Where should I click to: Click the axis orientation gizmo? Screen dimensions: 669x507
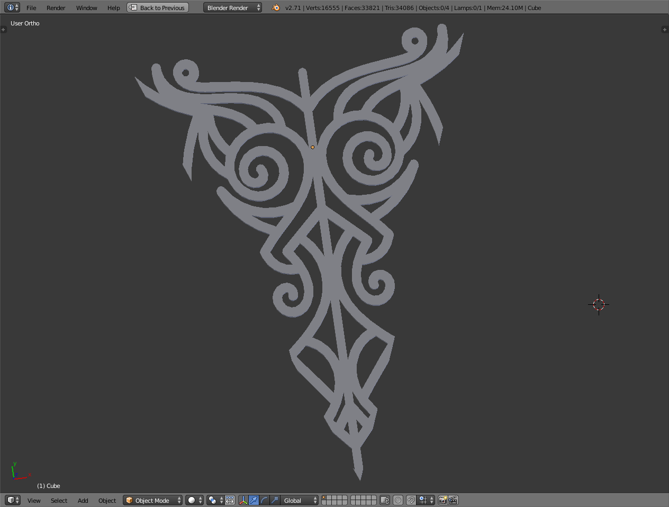pyautogui.click(x=20, y=471)
